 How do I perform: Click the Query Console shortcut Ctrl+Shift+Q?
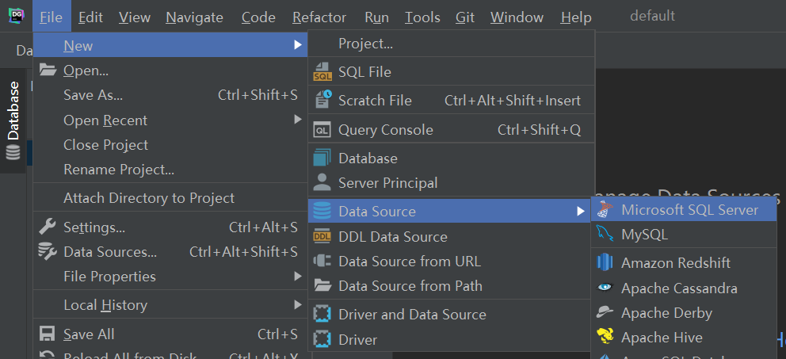click(539, 130)
